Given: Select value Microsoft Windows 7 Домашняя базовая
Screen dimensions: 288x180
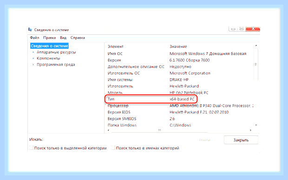Looking at the screenshot, I should click(x=208, y=54).
